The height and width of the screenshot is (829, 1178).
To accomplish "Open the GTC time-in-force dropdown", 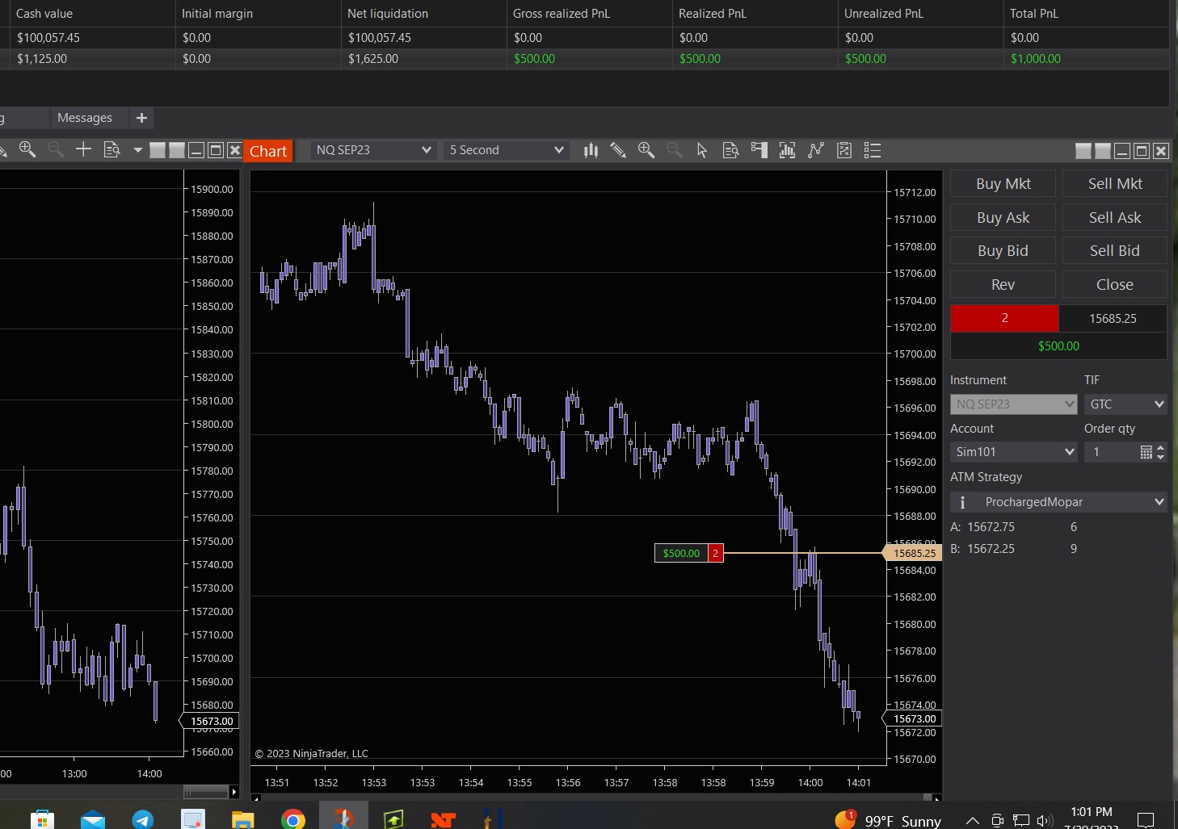I will coord(1125,404).
